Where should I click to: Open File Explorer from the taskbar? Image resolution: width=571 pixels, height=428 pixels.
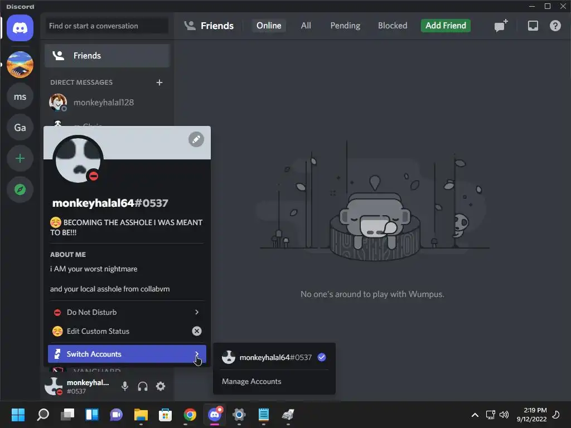pyautogui.click(x=141, y=415)
